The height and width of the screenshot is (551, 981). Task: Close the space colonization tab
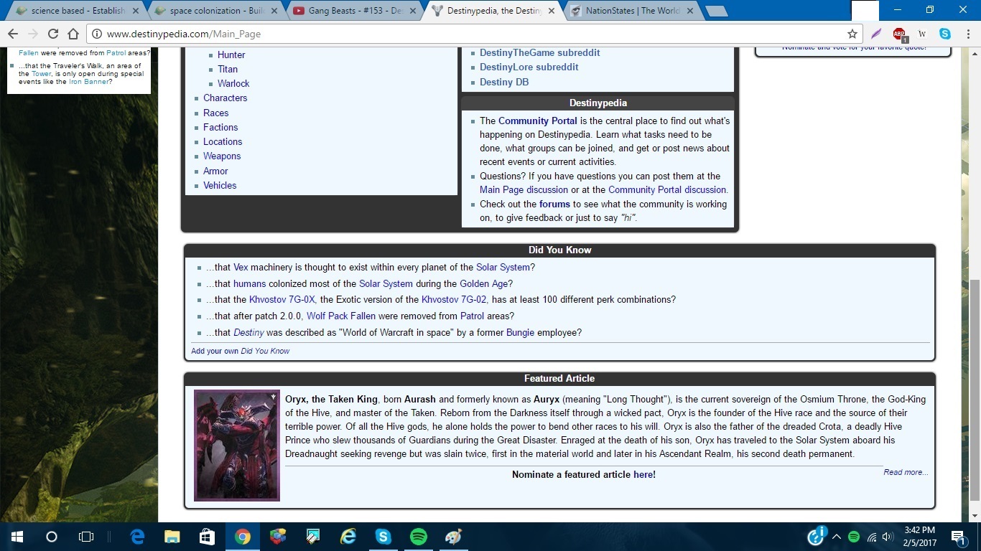[274, 11]
